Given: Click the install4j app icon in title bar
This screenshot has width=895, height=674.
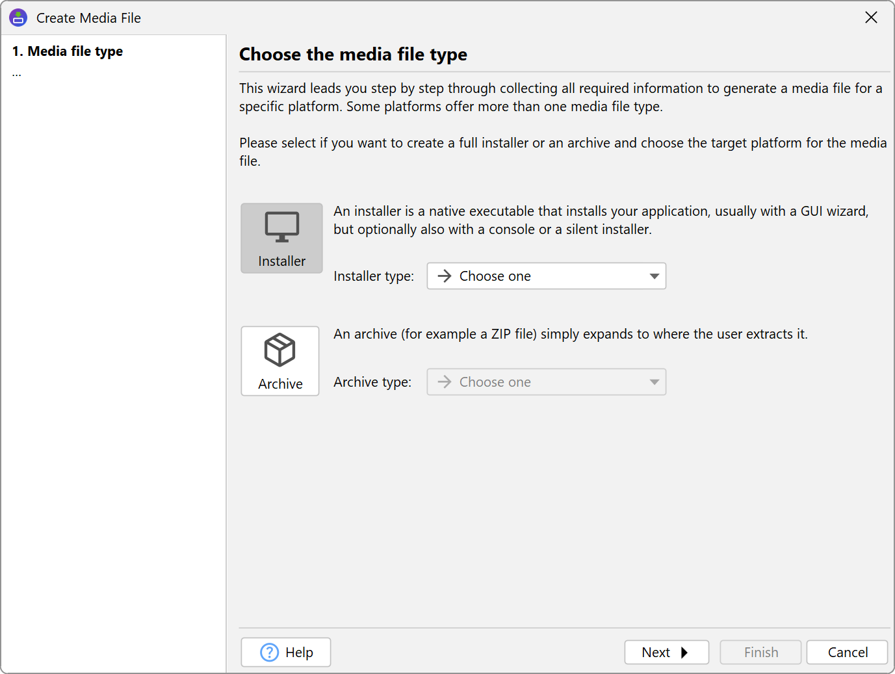Looking at the screenshot, I should pos(18,18).
